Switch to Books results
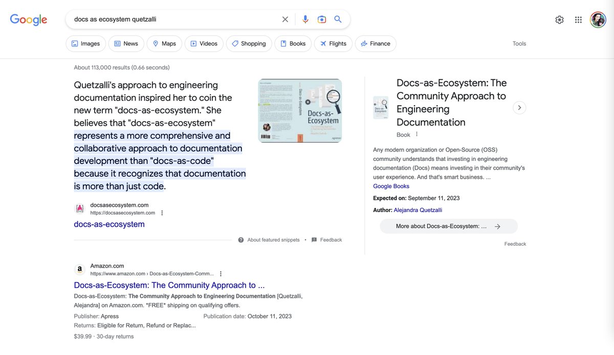The image size is (614, 355). point(293,43)
